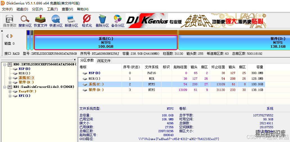Click the small gray MSR partition bar in disk map
Screen dimensions: 290x142
(32, 40)
